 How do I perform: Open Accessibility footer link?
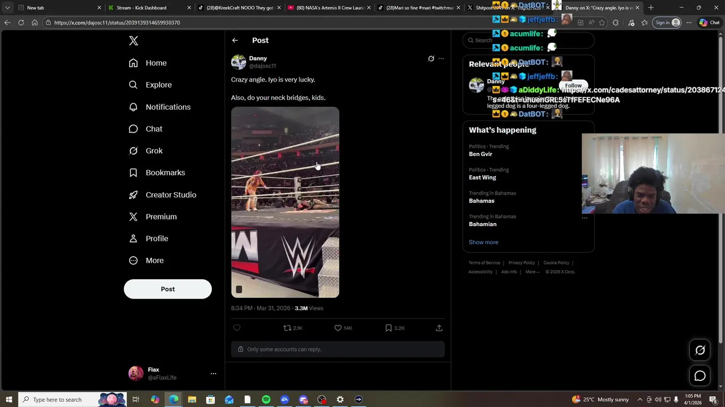[480, 272]
